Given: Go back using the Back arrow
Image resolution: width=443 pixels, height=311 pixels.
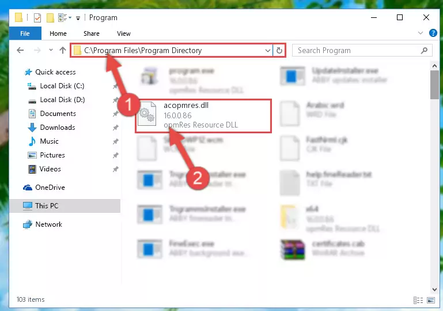Looking at the screenshot, I should pyautogui.click(x=20, y=50).
